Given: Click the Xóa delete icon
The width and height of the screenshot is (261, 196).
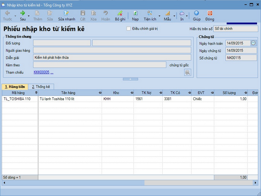Looking at the screenshot, I should (93, 13).
